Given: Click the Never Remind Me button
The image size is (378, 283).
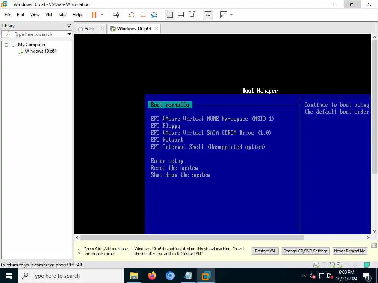Looking at the screenshot, I should [x=350, y=251].
